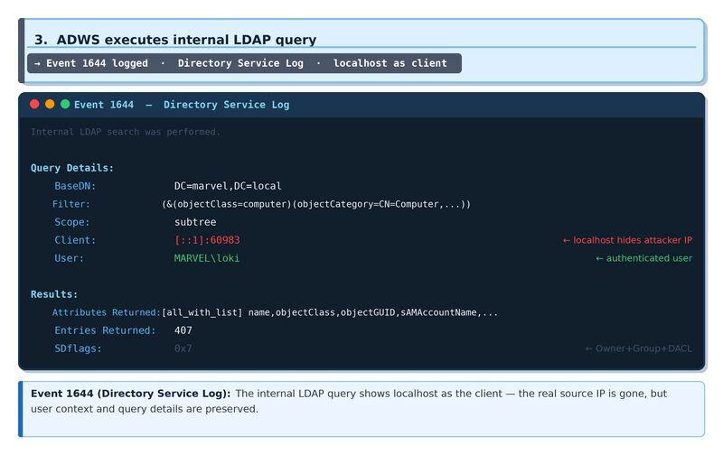Image resolution: width=723 pixels, height=455 pixels.
Task: Click the "Results:" section label
Action: tap(54, 294)
